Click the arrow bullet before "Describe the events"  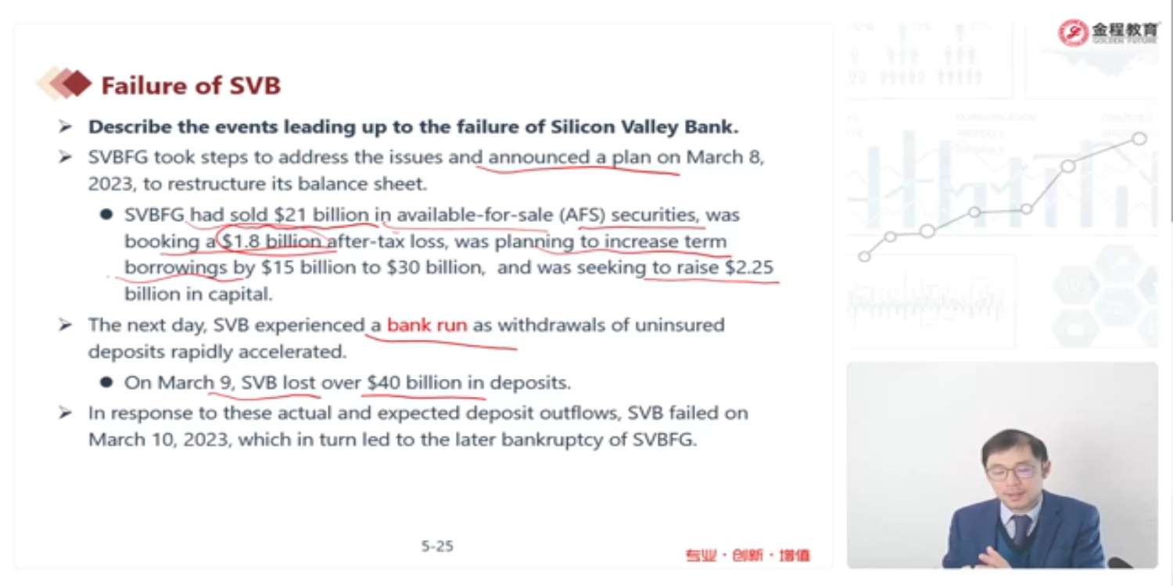pyautogui.click(x=65, y=127)
